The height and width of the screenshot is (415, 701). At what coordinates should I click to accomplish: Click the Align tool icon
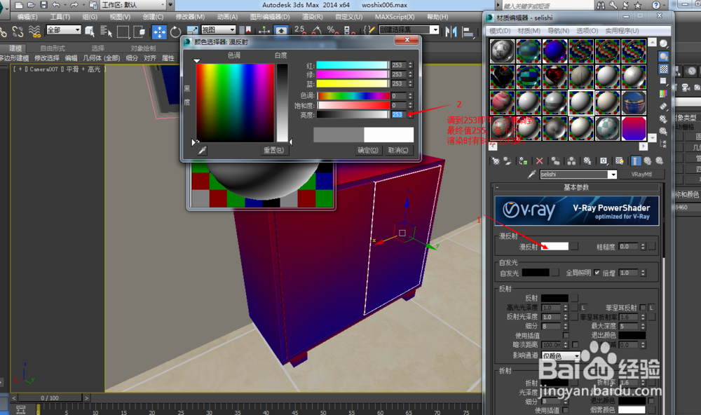[468, 32]
